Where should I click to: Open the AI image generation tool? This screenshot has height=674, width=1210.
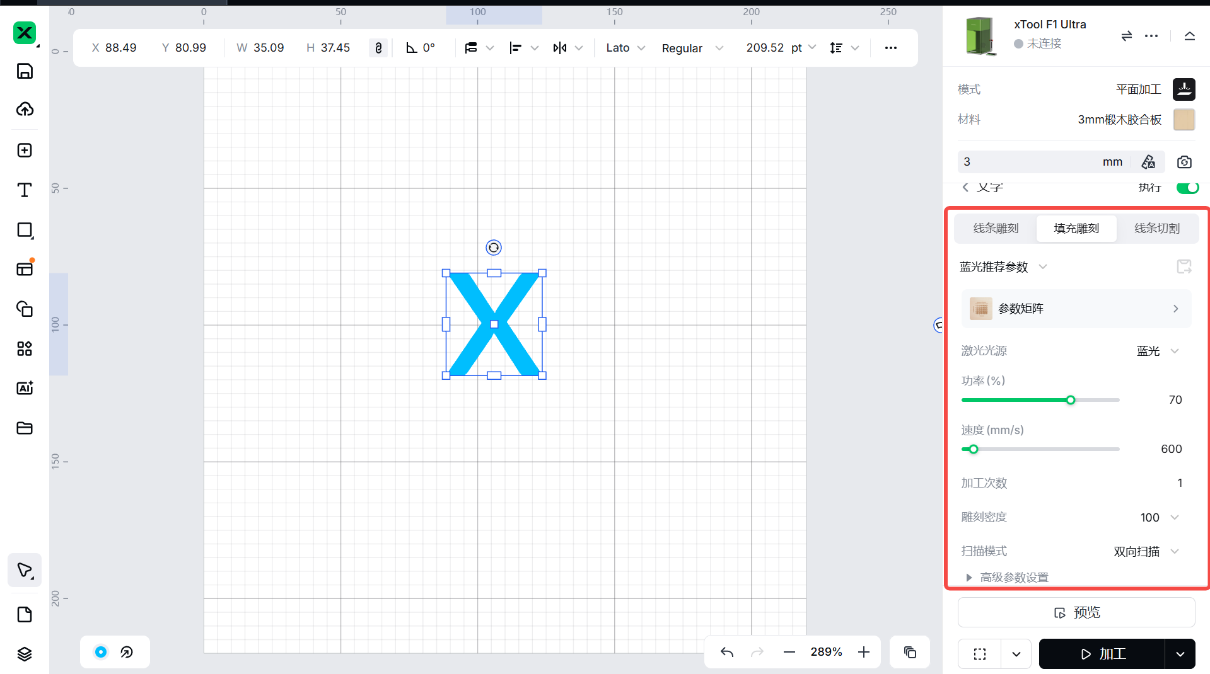coord(25,388)
